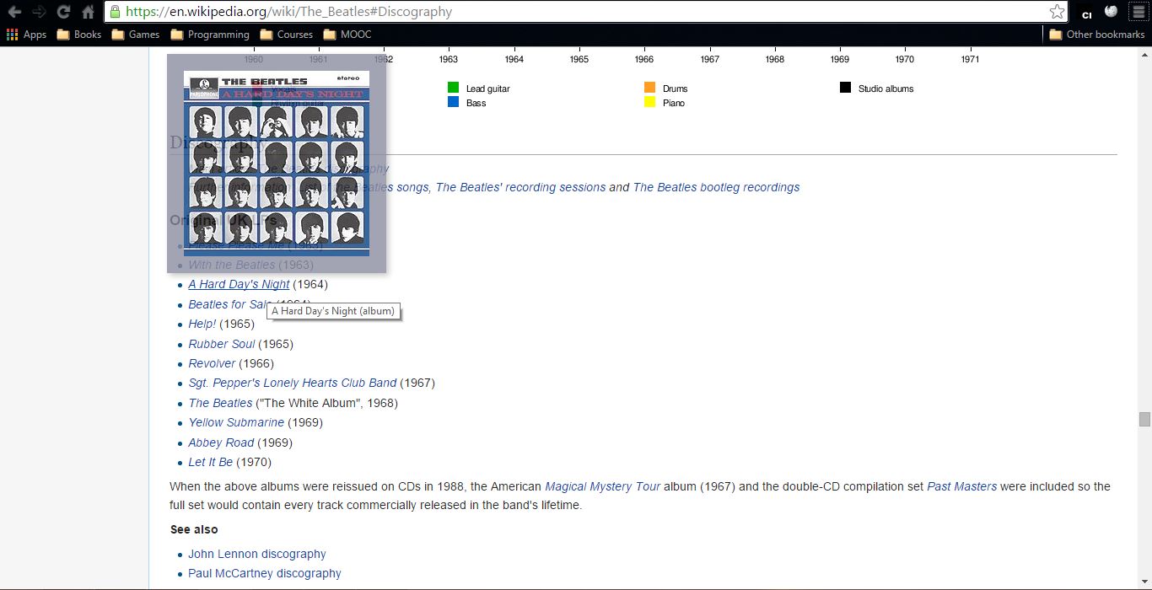Reload the Wikipedia page
1152x590 pixels.
coord(63,12)
